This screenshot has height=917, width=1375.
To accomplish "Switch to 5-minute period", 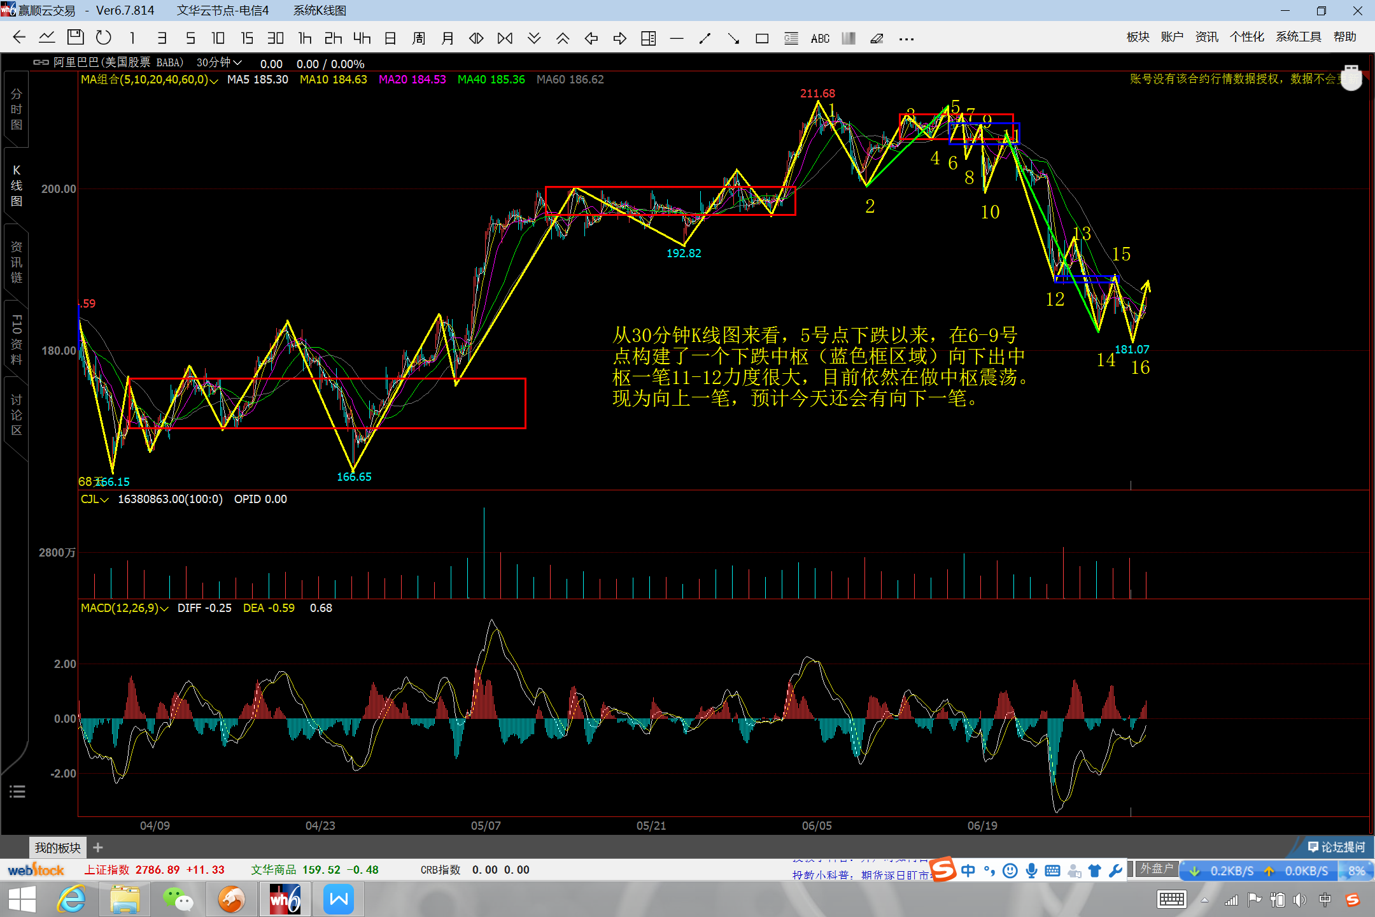I will pos(190,38).
